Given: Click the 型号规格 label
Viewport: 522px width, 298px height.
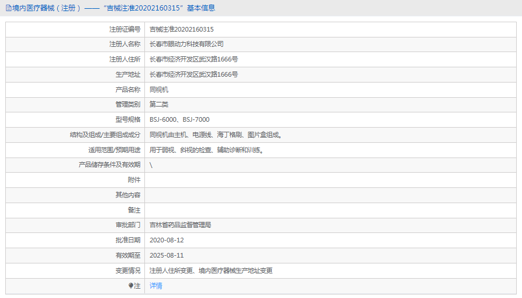Looking at the screenshot, I should tap(128, 119).
